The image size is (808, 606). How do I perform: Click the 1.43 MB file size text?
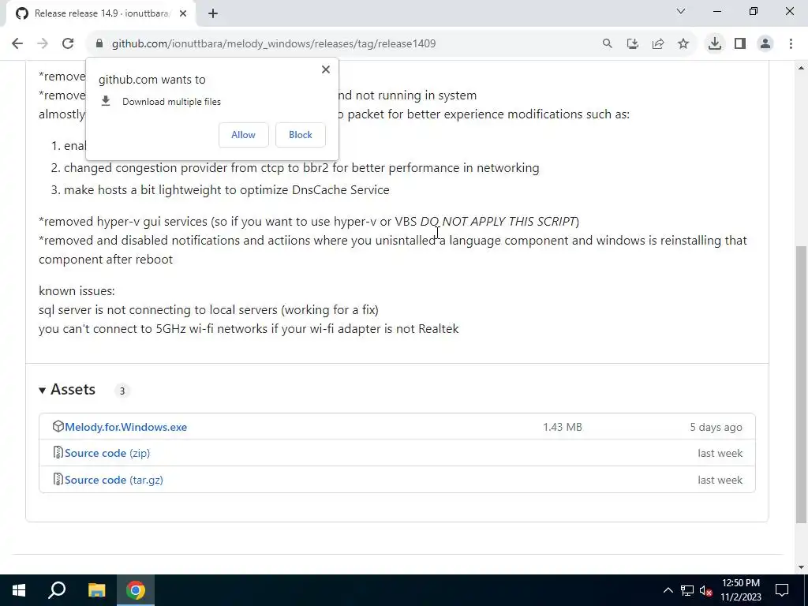coord(562,427)
